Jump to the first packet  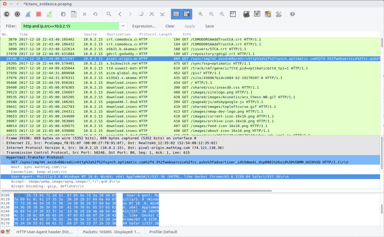[x=152, y=14]
